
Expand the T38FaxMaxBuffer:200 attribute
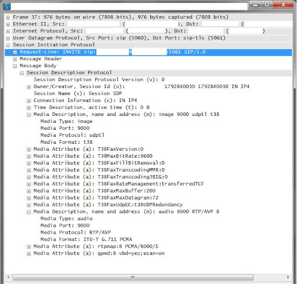pyautogui.click(x=28, y=191)
